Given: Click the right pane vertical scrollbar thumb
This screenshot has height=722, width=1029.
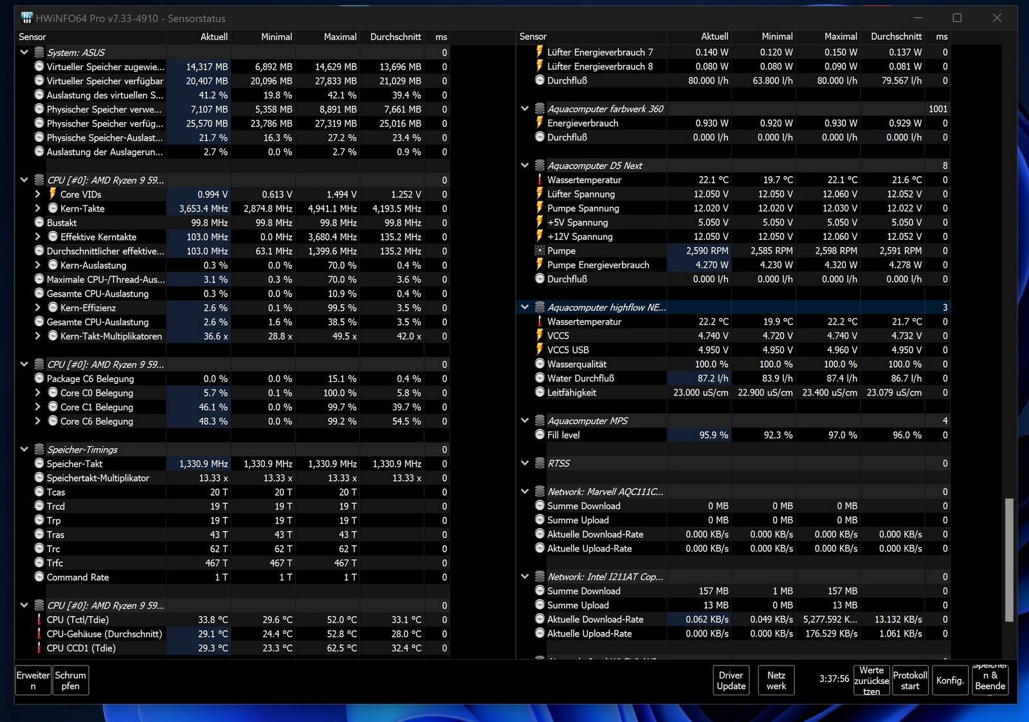Looking at the screenshot, I should (1009, 559).
